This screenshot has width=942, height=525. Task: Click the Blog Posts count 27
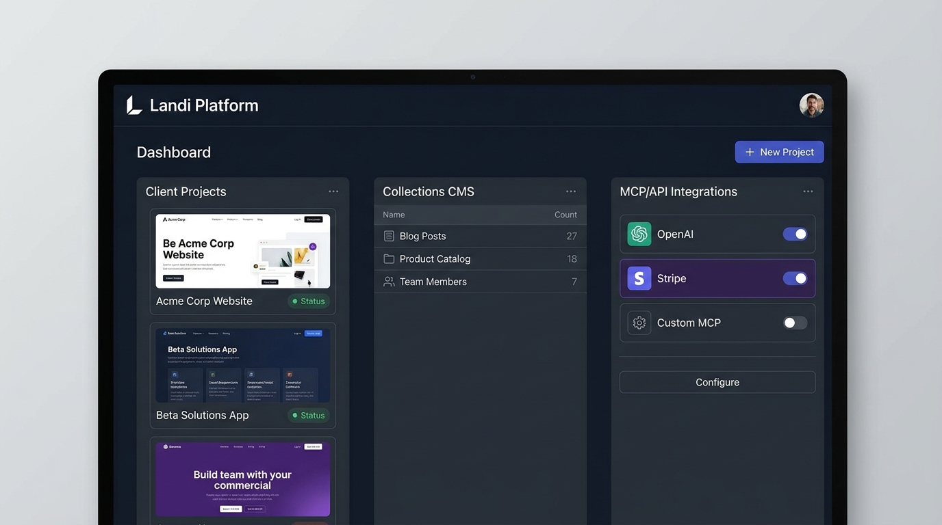(x=572, y=236)
